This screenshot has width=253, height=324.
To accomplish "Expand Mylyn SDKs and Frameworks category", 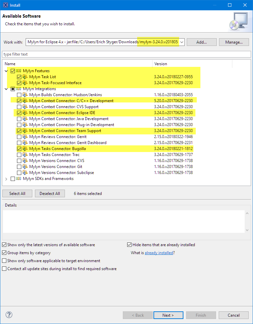I will point(6,179).
